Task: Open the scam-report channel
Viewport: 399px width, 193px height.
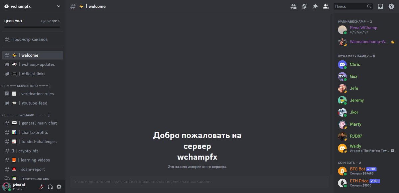Action: pos(33,169)
